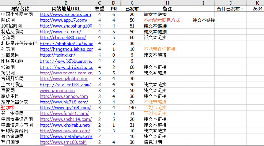
Task: Select column I header
Action: pos(203,3)
